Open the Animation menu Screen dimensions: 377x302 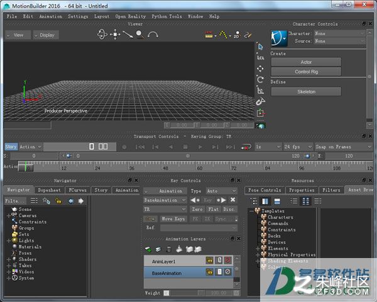tap(51, 16)
